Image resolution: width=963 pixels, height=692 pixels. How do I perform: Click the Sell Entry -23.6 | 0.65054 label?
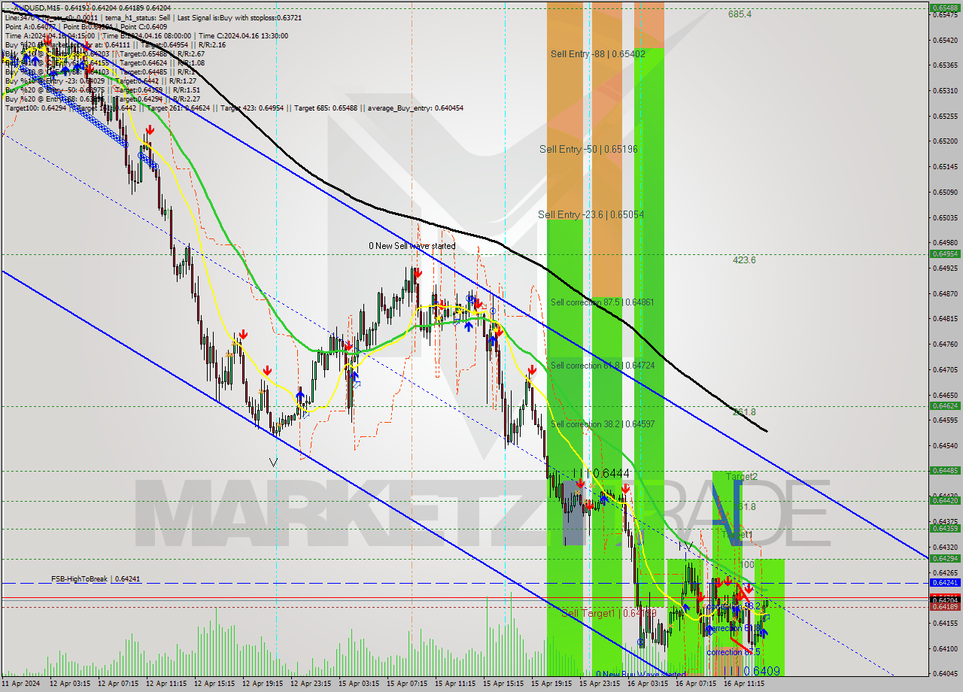click(x=591, y=214)
